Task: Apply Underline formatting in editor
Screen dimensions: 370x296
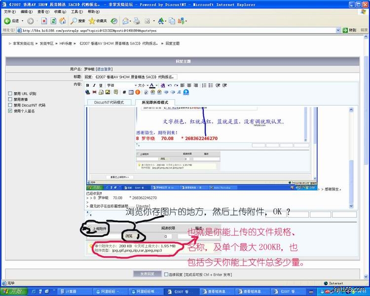Action: point(101,85)
